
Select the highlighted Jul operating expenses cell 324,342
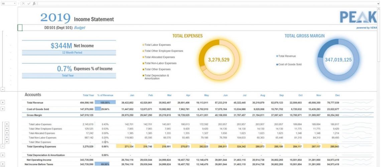237,147
